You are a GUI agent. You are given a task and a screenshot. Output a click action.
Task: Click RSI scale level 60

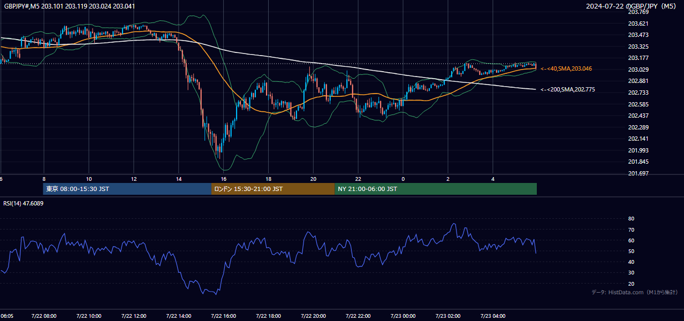tap(631, 240)
